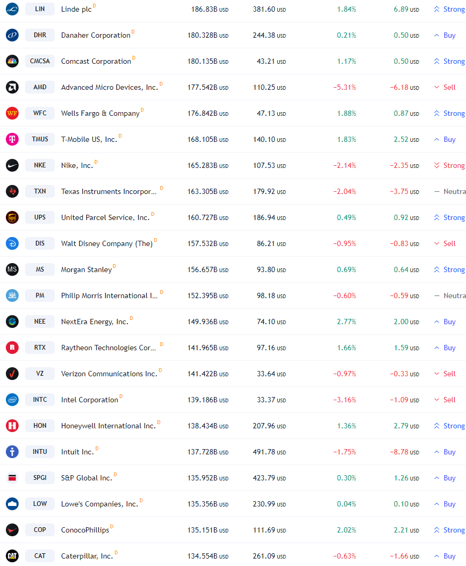
Task: Follow the ConocoPhillips company link
Action: (85, 530)
